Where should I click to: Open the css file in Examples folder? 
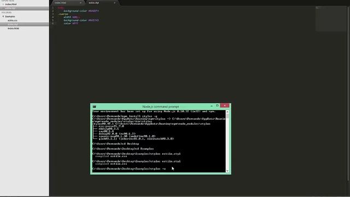(x=13, y=20)
